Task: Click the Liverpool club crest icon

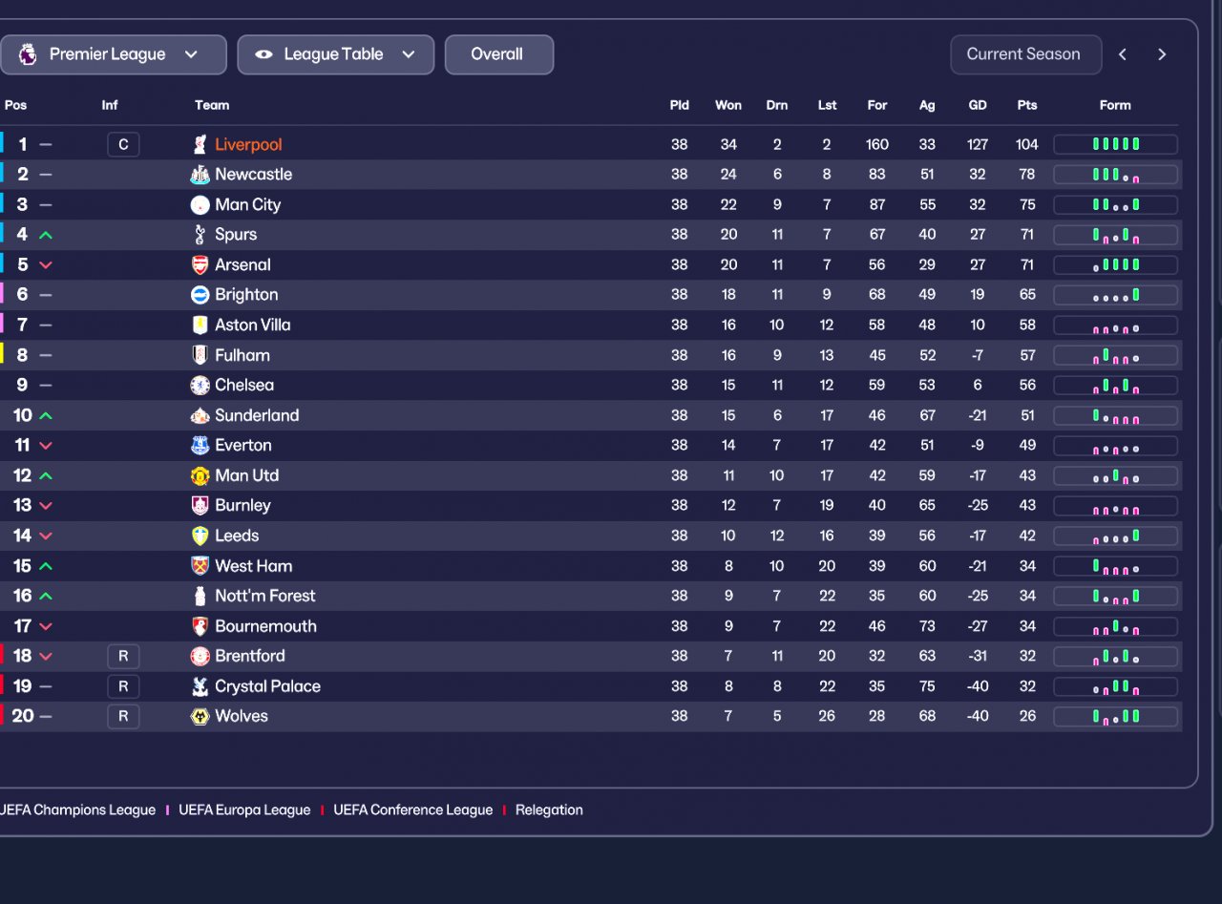Action: (200, 145)
